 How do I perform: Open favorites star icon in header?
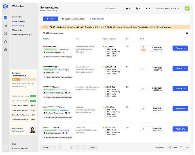[127, 8]
